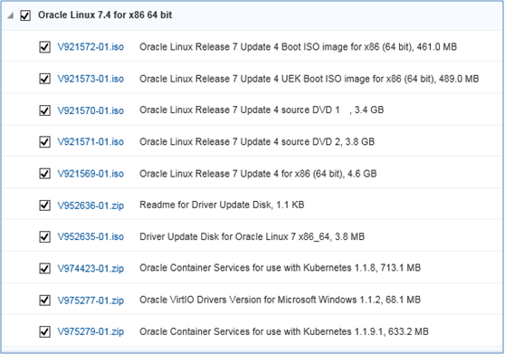Click the V952635-01.iso link
505x354 pixels.
[91, 236]
